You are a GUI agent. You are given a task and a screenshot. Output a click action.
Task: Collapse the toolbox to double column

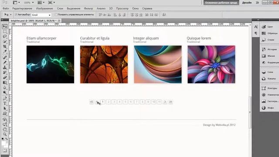(3, 20)
